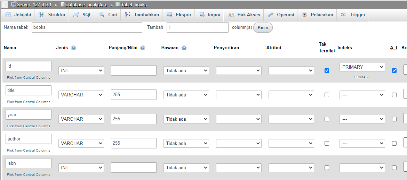Click the SQL tab icon
The height and width of the screenshot is (180, 407).
click(x=76, y=15)
